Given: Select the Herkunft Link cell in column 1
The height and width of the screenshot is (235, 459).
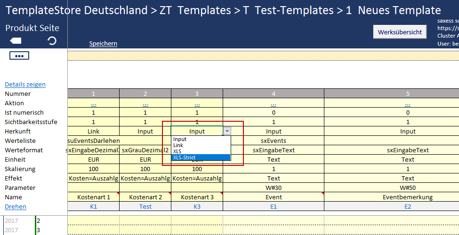Looking at the screenshot, I should tap(93, 132).
